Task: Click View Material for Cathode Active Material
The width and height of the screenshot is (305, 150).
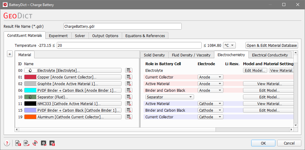Action: pos(268,104)
